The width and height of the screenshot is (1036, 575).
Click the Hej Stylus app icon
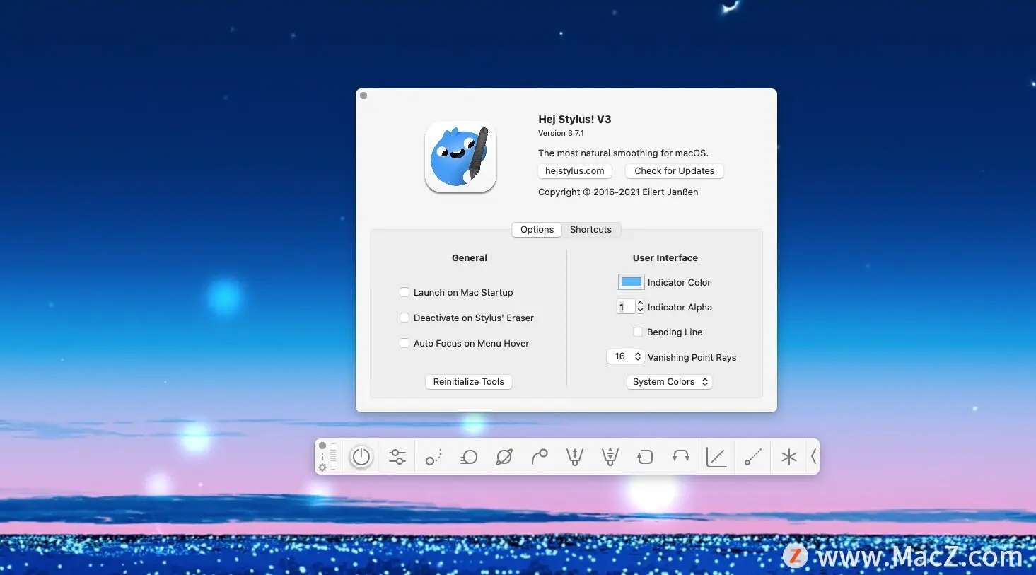coord(461,157)
